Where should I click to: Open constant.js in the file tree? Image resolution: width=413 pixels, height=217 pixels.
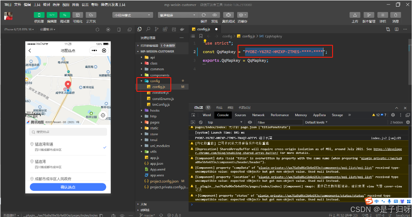click(x=160, y=93)
